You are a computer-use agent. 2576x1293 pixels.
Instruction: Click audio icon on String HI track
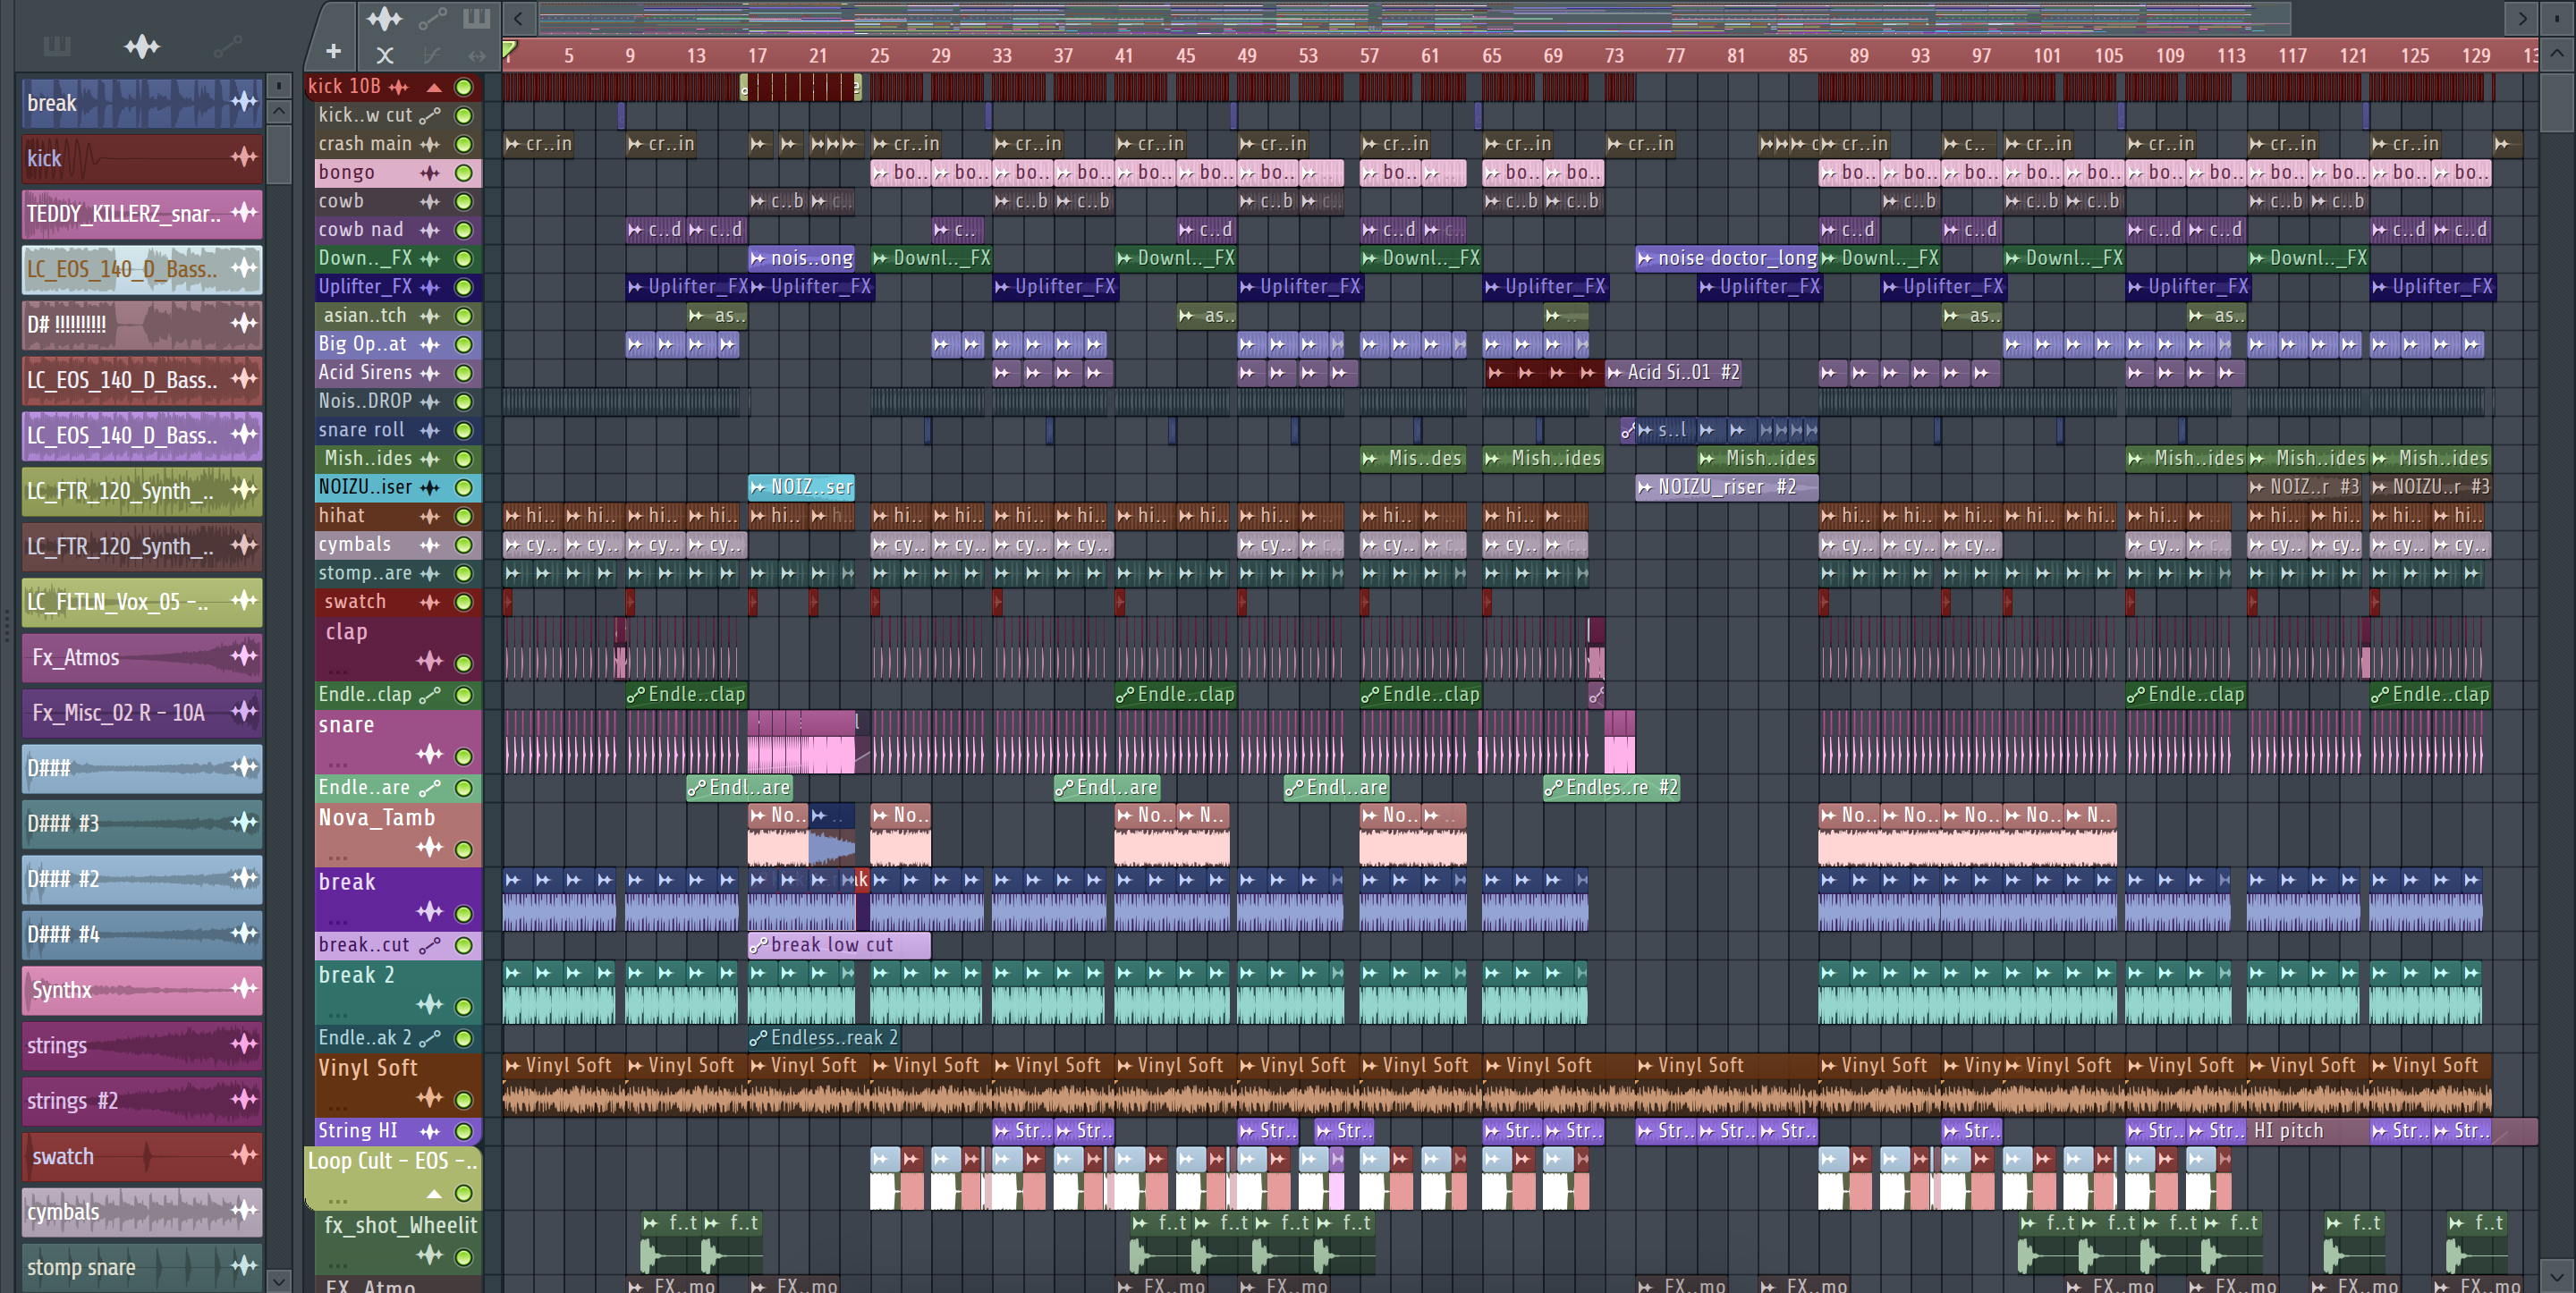tap(430, 1131)
